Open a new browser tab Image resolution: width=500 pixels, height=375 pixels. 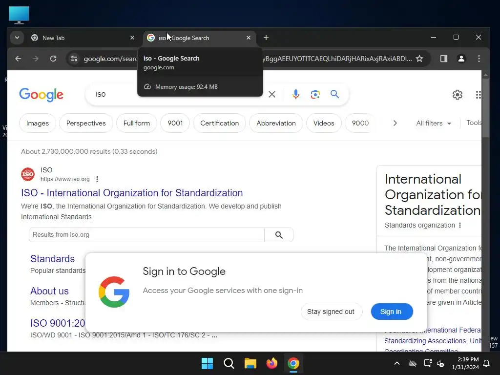pyautogui.click(x=266, y=38)
